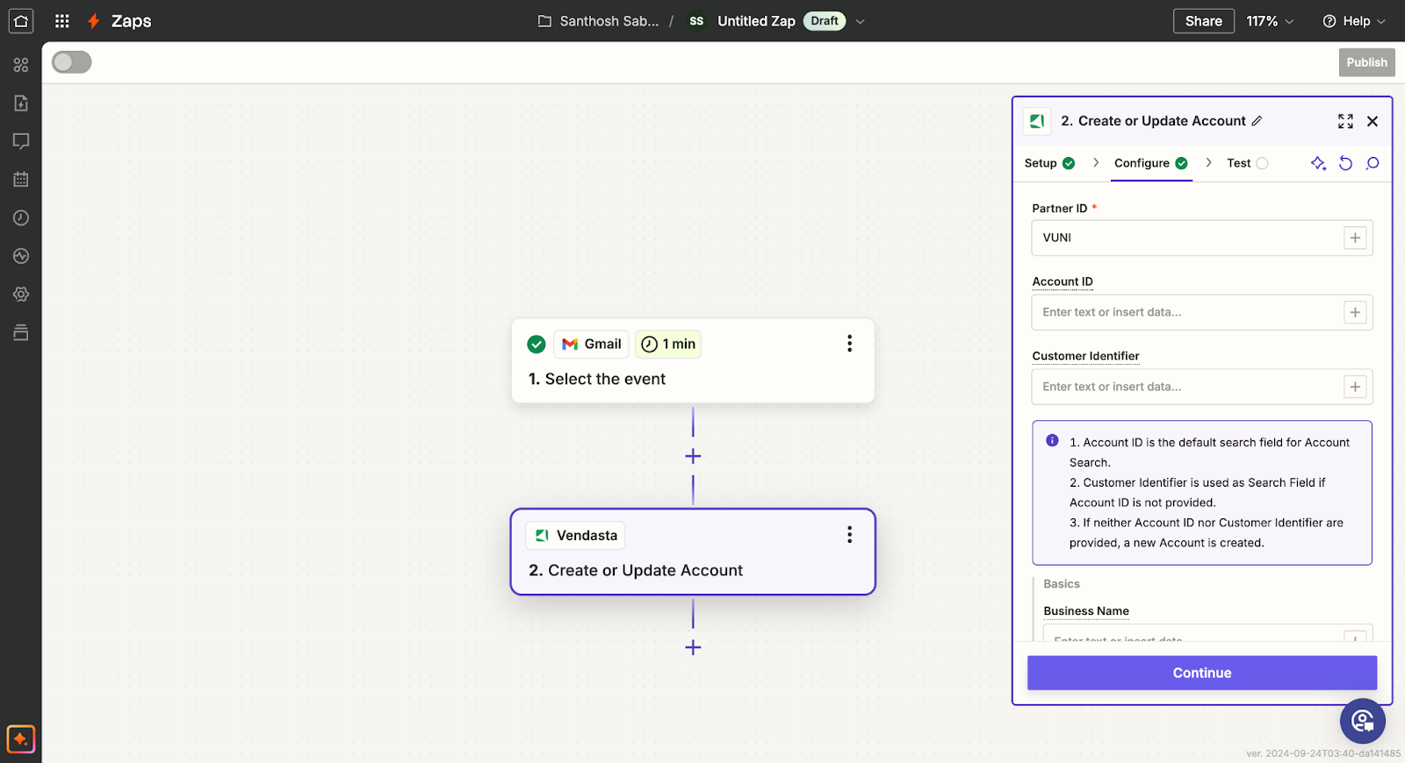Open the 117% zoom level dropdown
1405x763 pixels.
click(x=1270, y=21)
